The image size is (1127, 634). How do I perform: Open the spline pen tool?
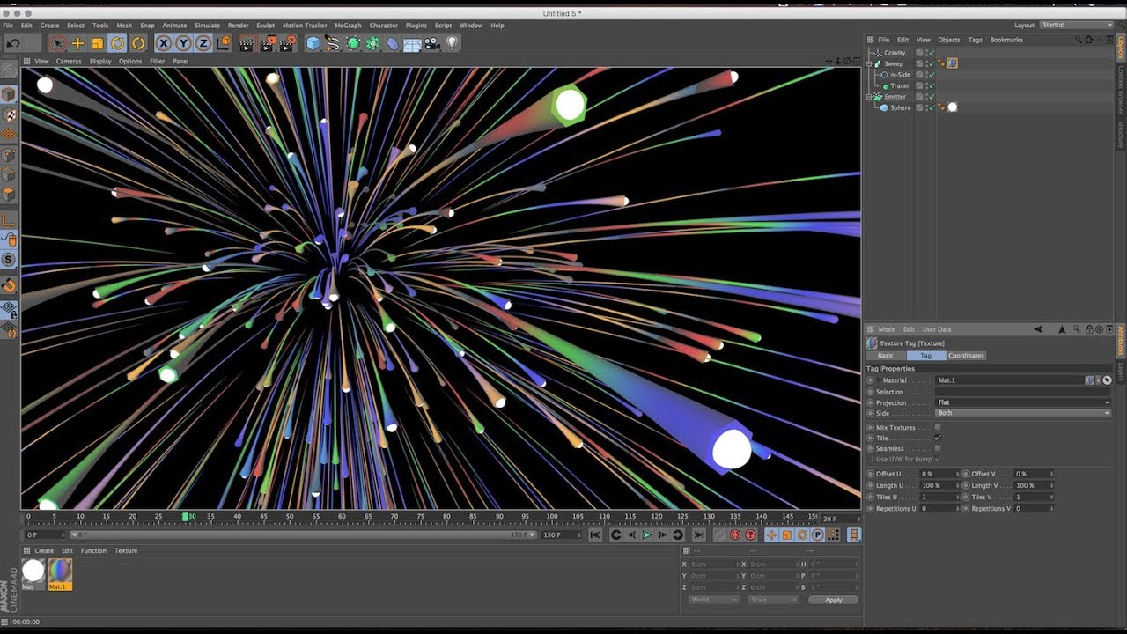coord(333,43)
